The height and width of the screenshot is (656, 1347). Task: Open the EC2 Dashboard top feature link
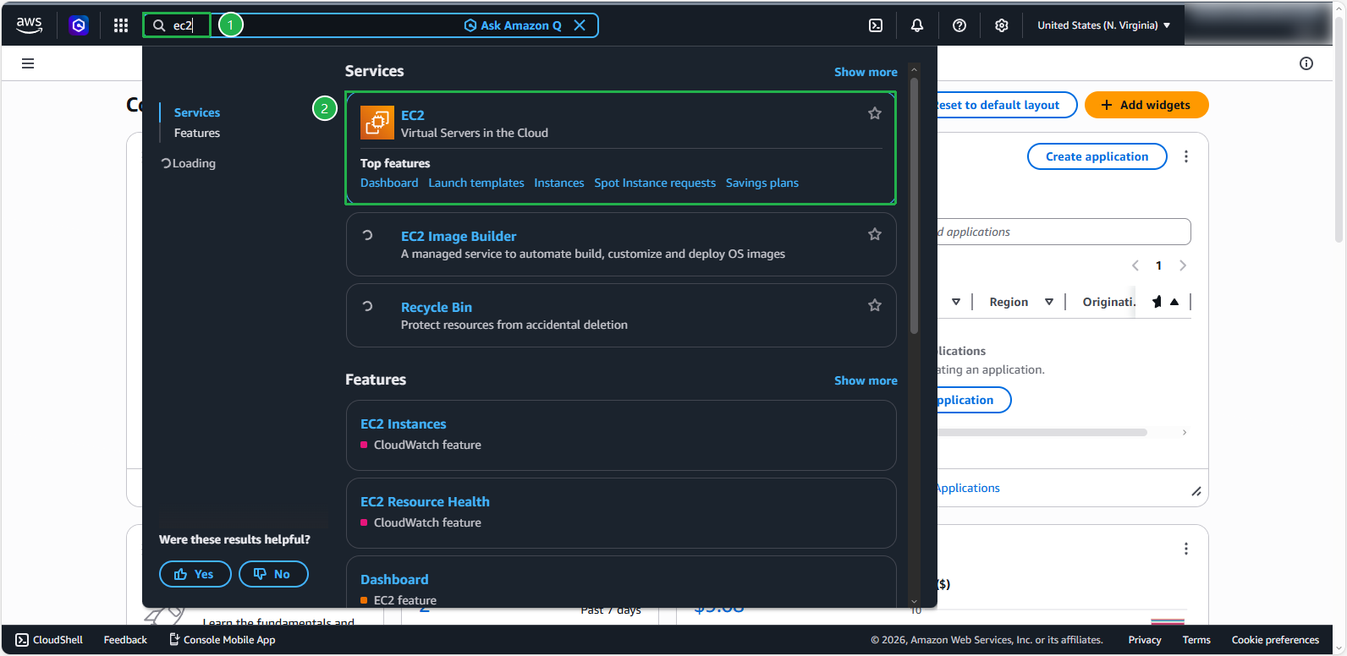click(x=389, y=183)
